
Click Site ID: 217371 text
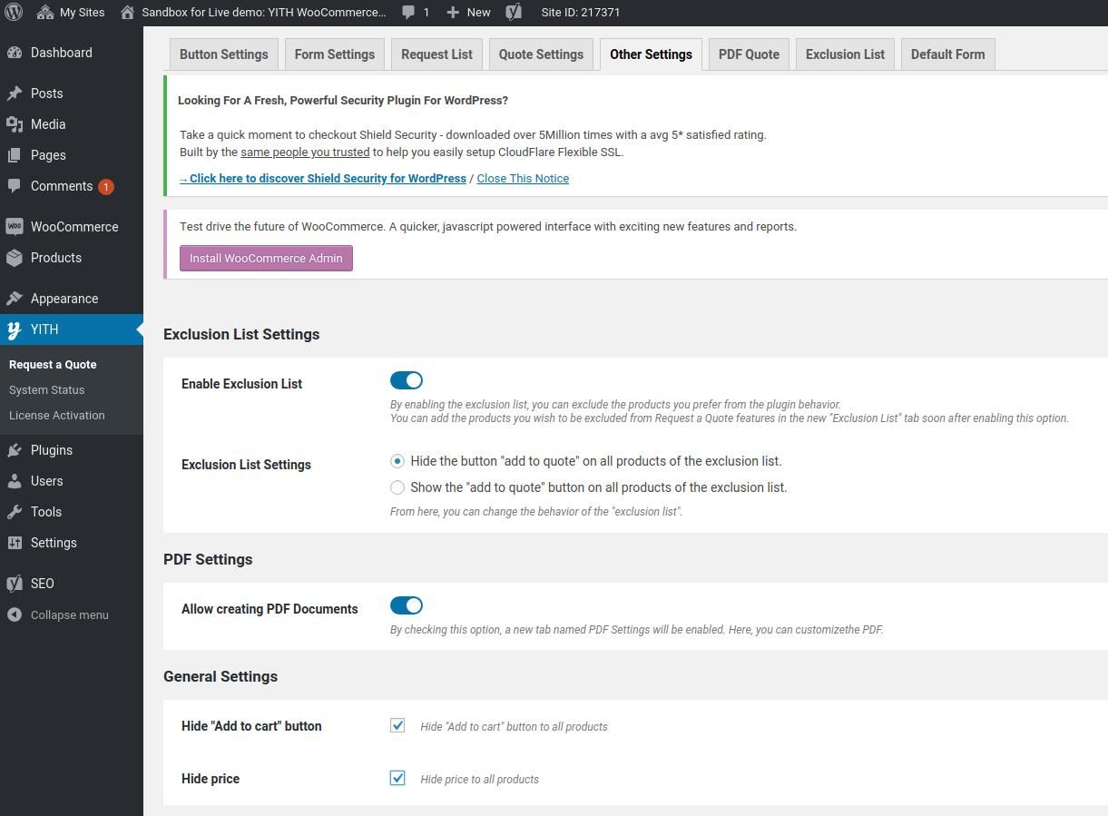tap(581, 13)
